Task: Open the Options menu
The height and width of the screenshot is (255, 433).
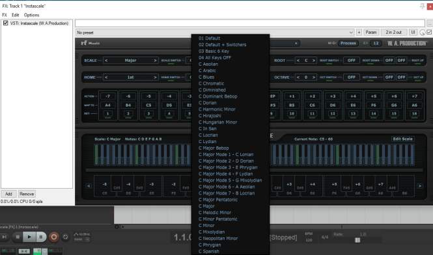Action: pyautogui.click(x=31, y=15)
